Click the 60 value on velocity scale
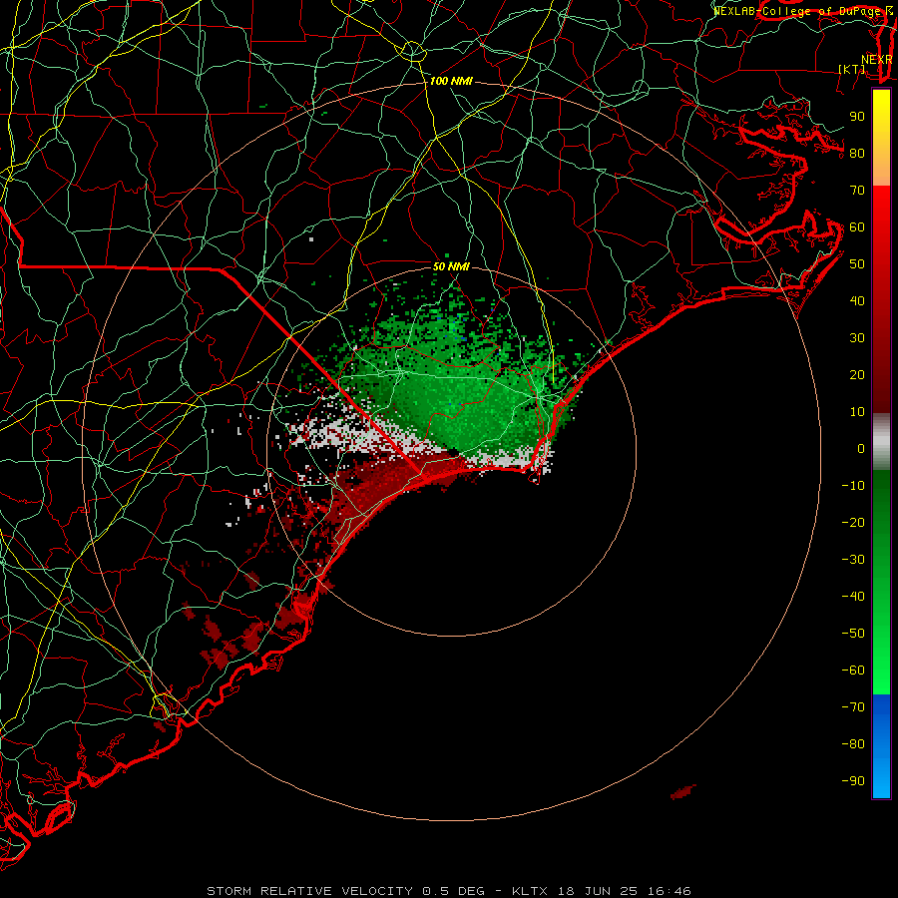The image size is (898, 898). 857,227
